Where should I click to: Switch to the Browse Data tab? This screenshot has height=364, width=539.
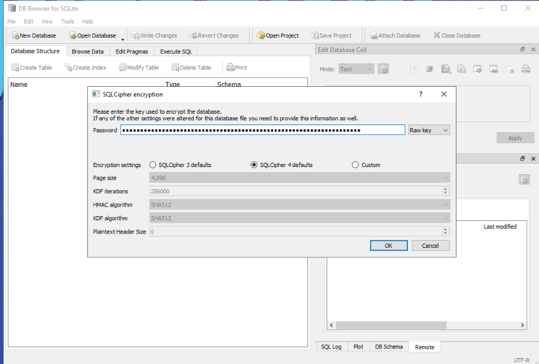point(87,51)
